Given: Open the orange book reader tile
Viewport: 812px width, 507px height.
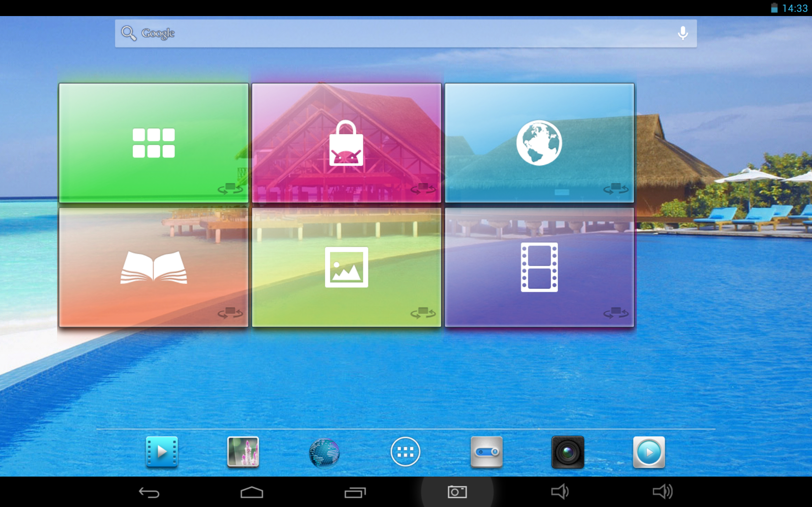Looking at the screenshot, I should 154,267.
